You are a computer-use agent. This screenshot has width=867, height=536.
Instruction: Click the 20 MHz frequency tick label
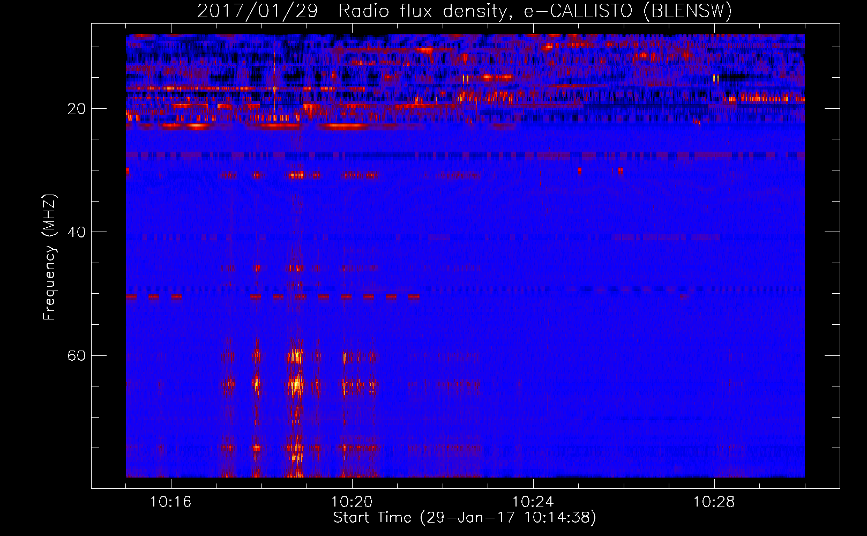(77, 109)
